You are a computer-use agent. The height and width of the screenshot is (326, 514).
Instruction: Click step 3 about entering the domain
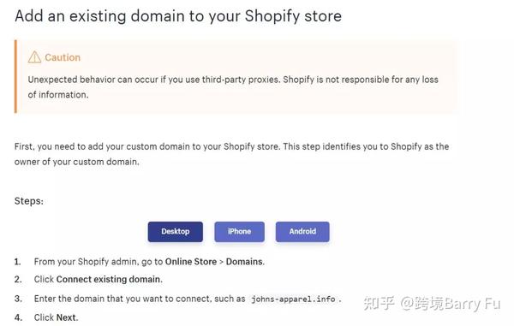(x=188, y=299)
